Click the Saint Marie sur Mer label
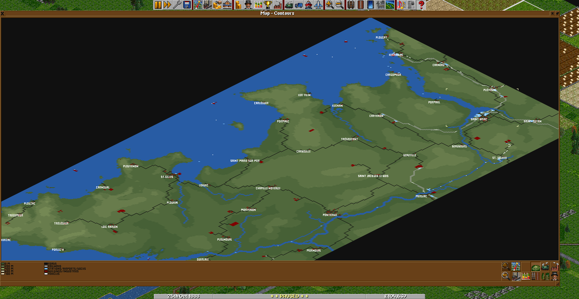This screenshot has width=579, height=299. 245,161
